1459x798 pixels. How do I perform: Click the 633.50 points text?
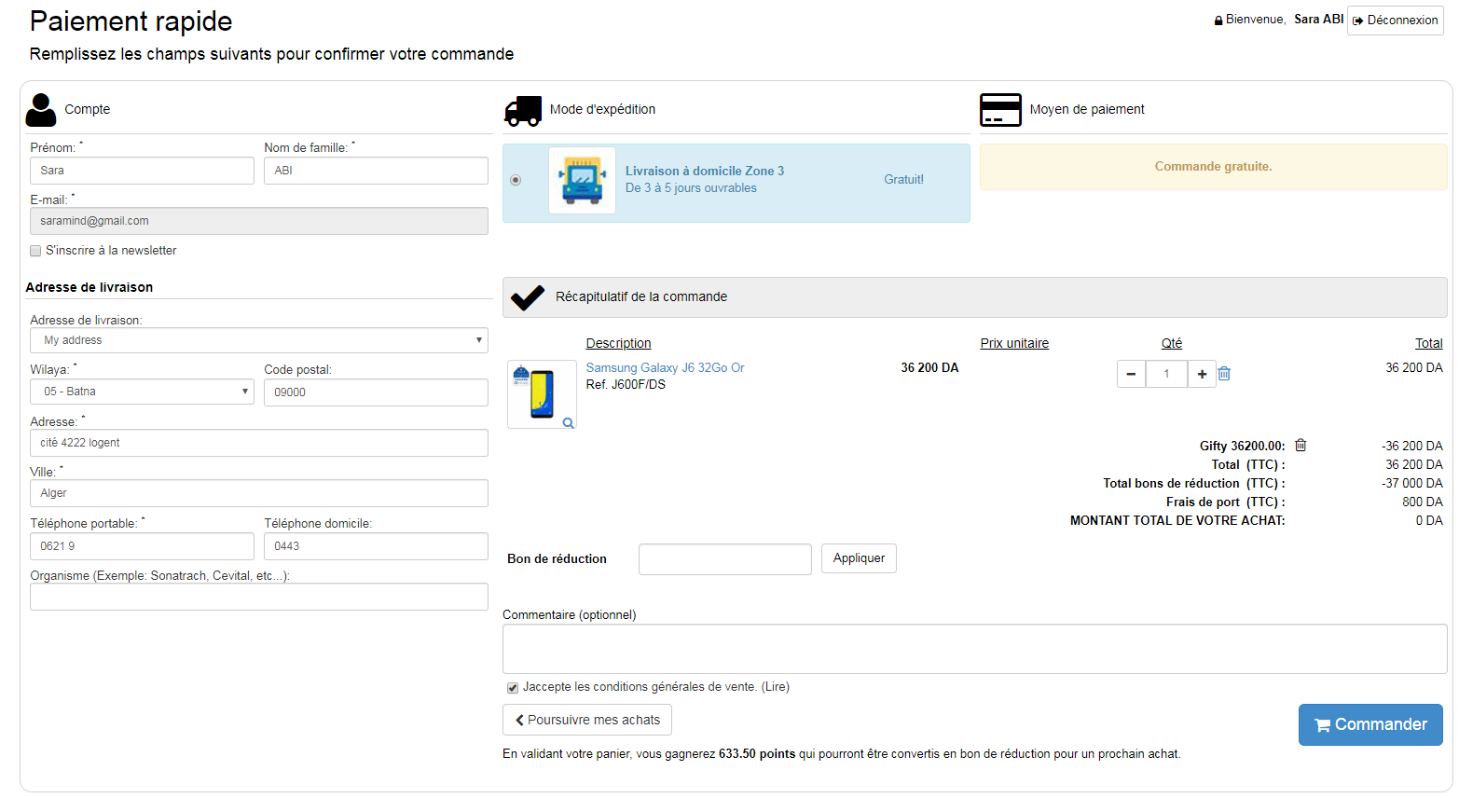coord(757,754)
